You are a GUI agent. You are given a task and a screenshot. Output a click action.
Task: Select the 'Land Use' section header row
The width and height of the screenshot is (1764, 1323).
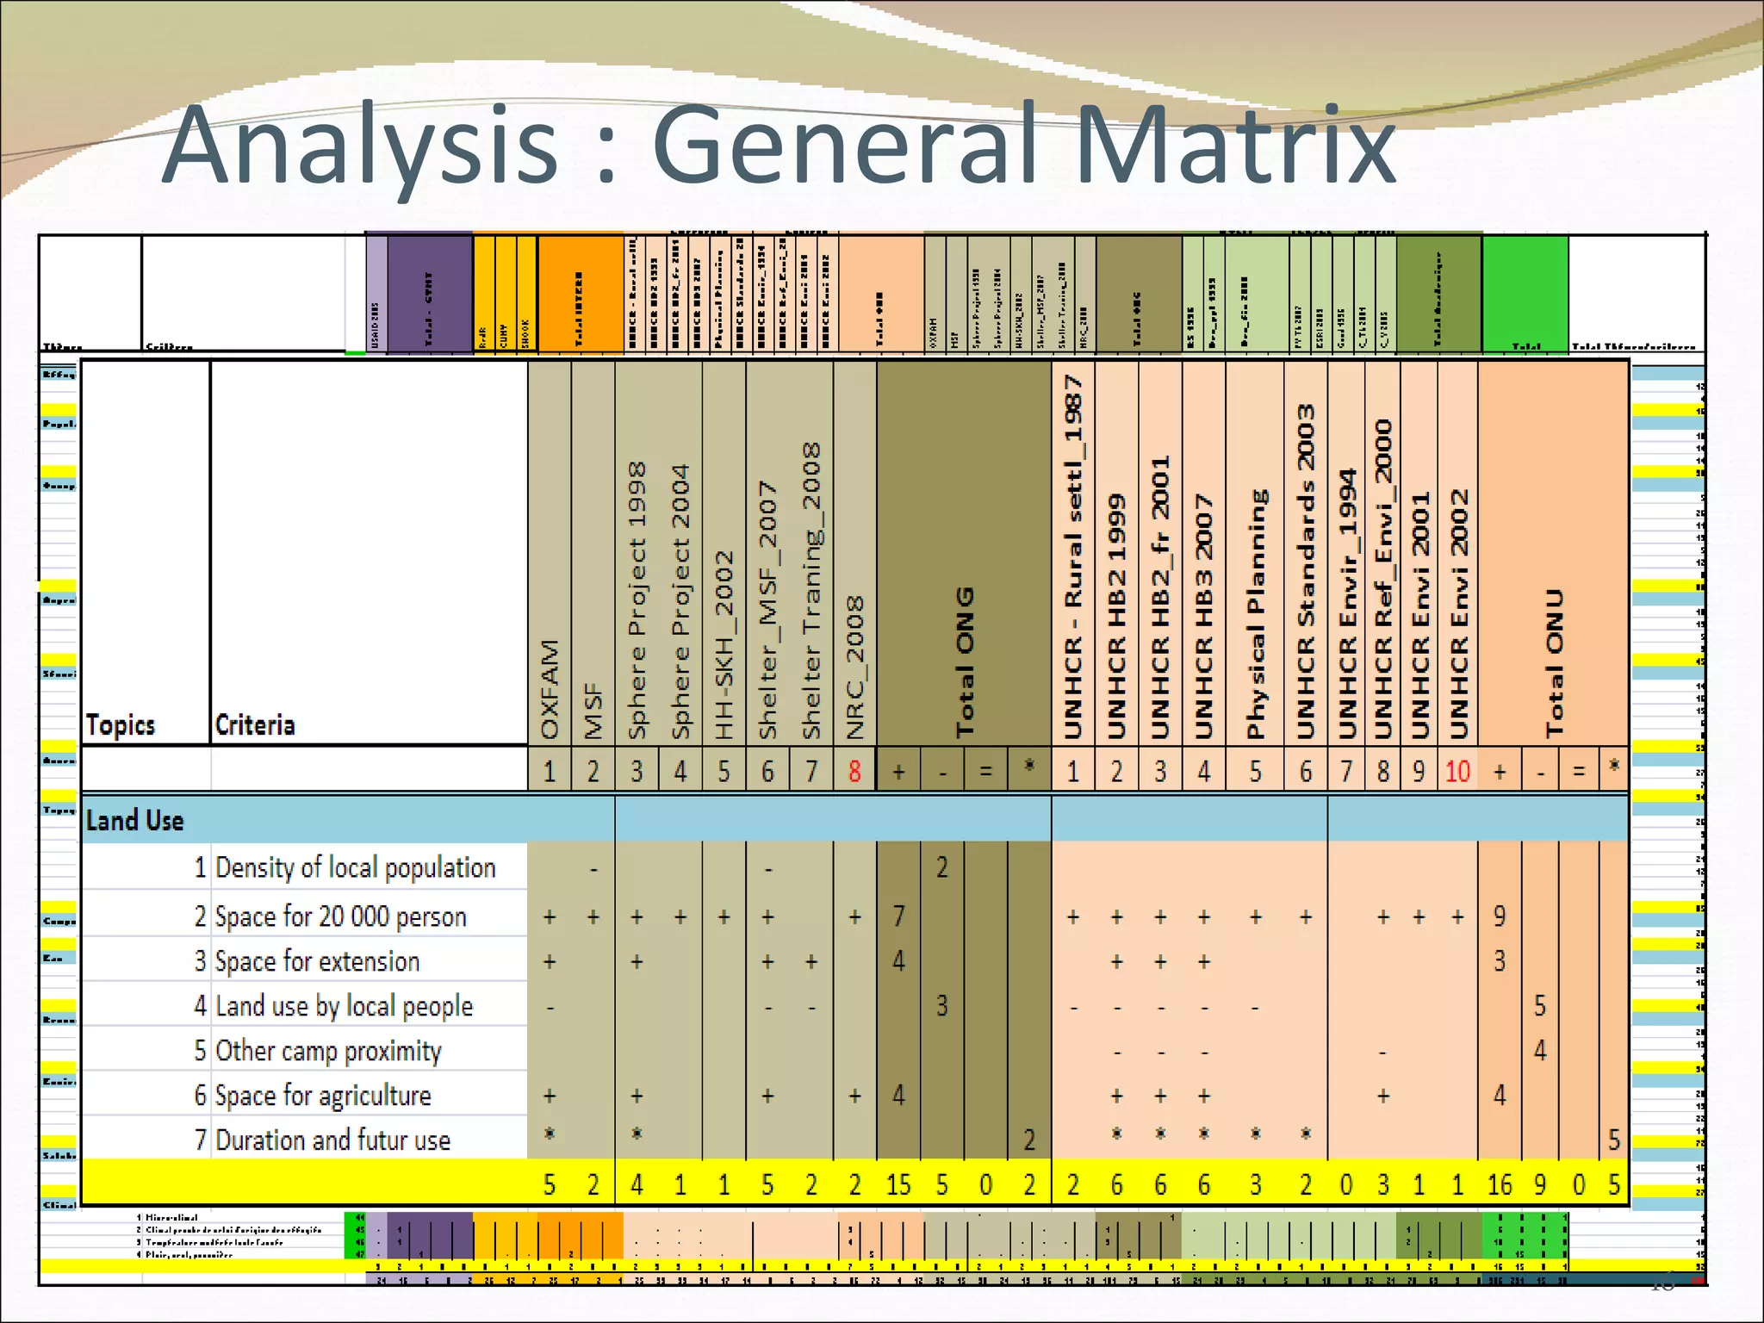point(854,819)
